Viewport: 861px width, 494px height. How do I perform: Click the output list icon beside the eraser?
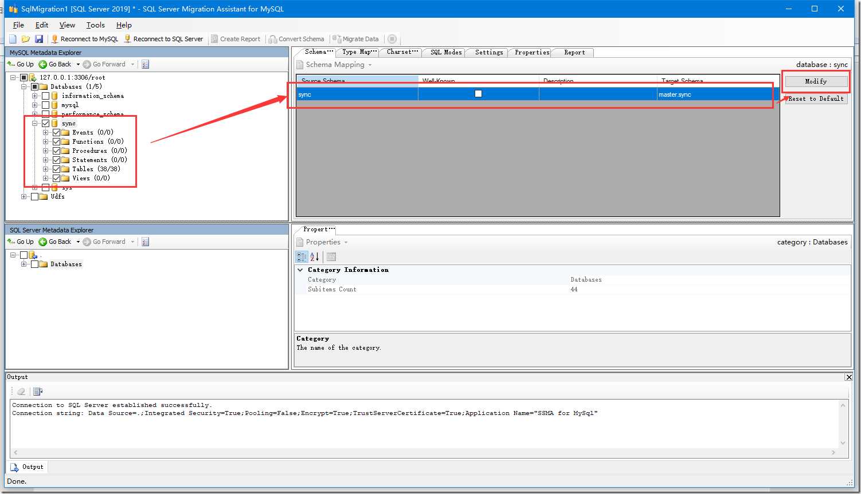coord(38,392)
